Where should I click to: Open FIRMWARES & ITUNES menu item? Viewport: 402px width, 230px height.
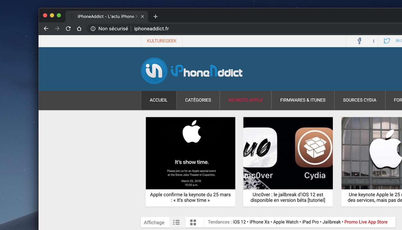[303, 100]
